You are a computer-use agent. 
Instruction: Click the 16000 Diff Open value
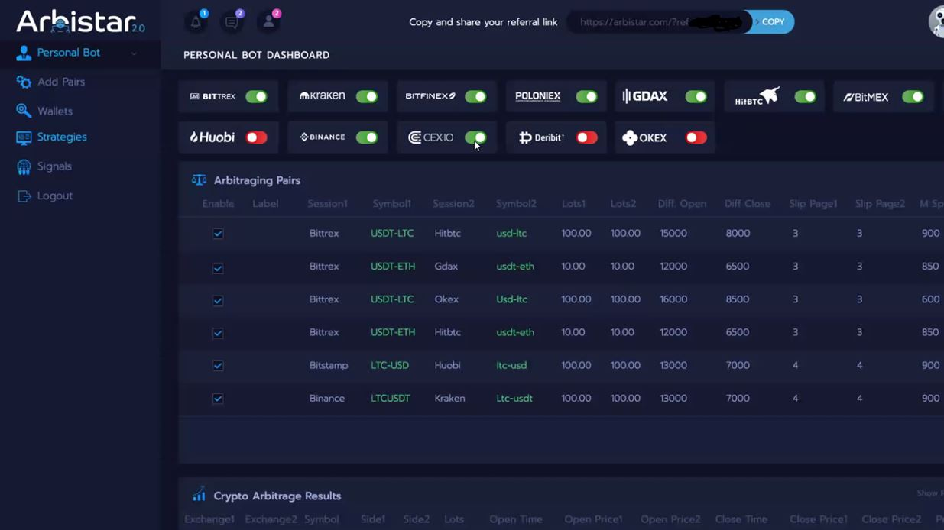click(673, 299)
